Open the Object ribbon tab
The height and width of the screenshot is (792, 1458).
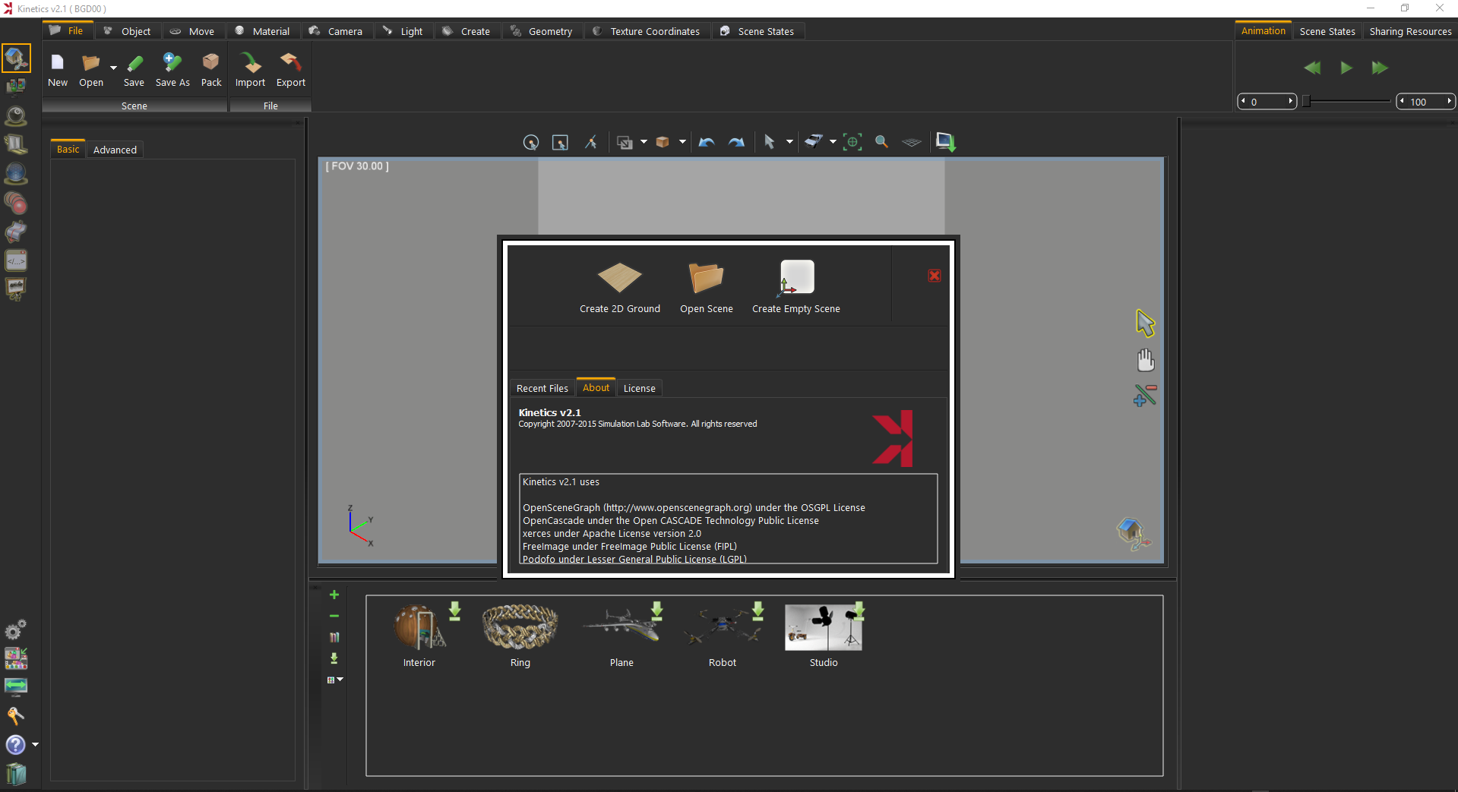pyautogui.click(x=128, y=31)
